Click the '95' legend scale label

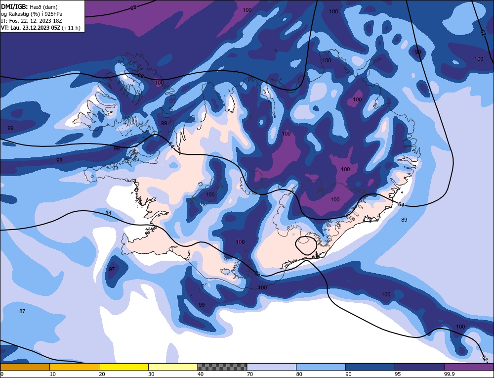(398, 374)
